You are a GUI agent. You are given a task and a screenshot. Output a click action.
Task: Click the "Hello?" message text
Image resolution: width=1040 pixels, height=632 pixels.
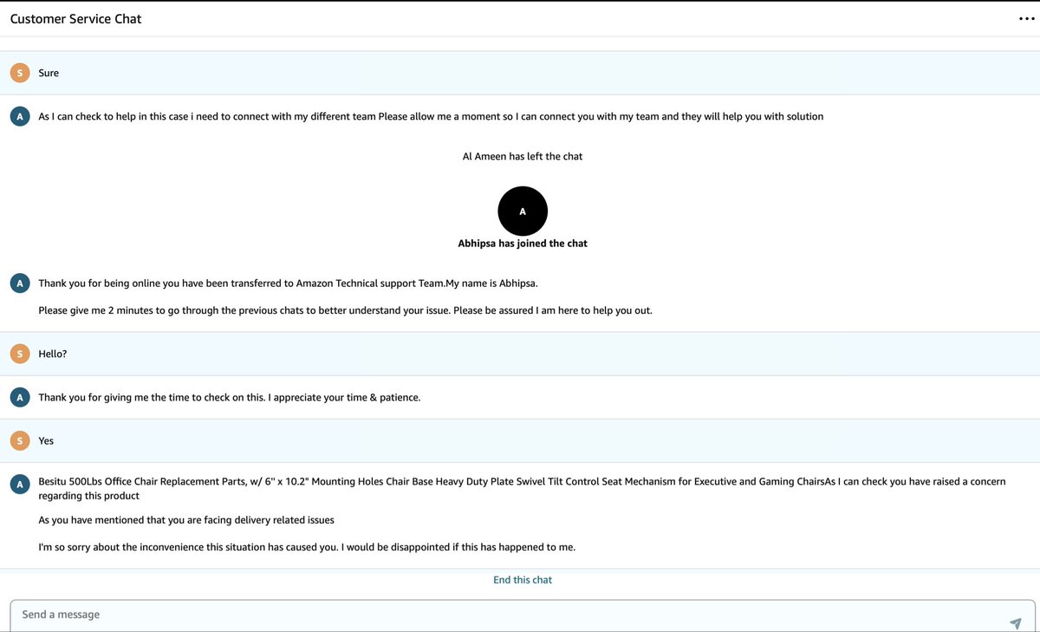click(54, 354)
